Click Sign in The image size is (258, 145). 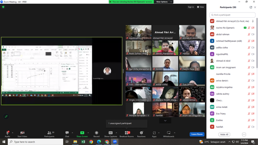pos(191,7)
